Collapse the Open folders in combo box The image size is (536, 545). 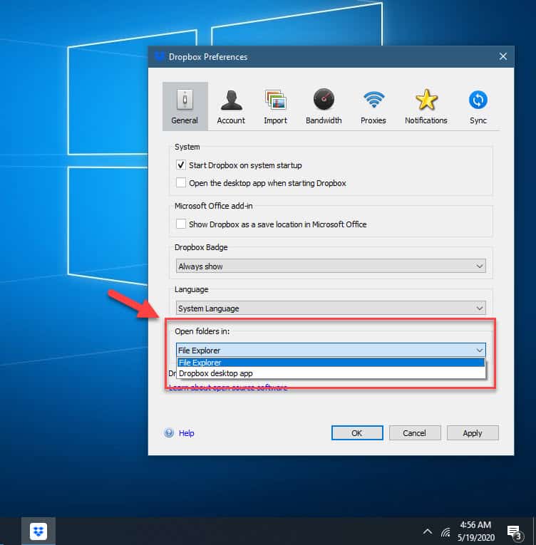point(331,350)
